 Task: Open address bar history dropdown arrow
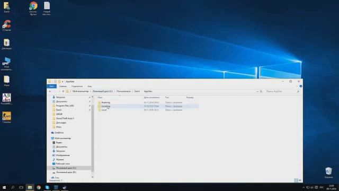pos(257,91)
